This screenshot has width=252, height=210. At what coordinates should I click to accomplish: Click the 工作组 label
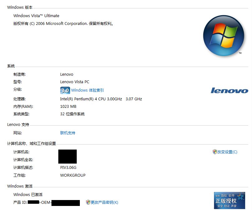pyautogui.click(x=19, y=175)
